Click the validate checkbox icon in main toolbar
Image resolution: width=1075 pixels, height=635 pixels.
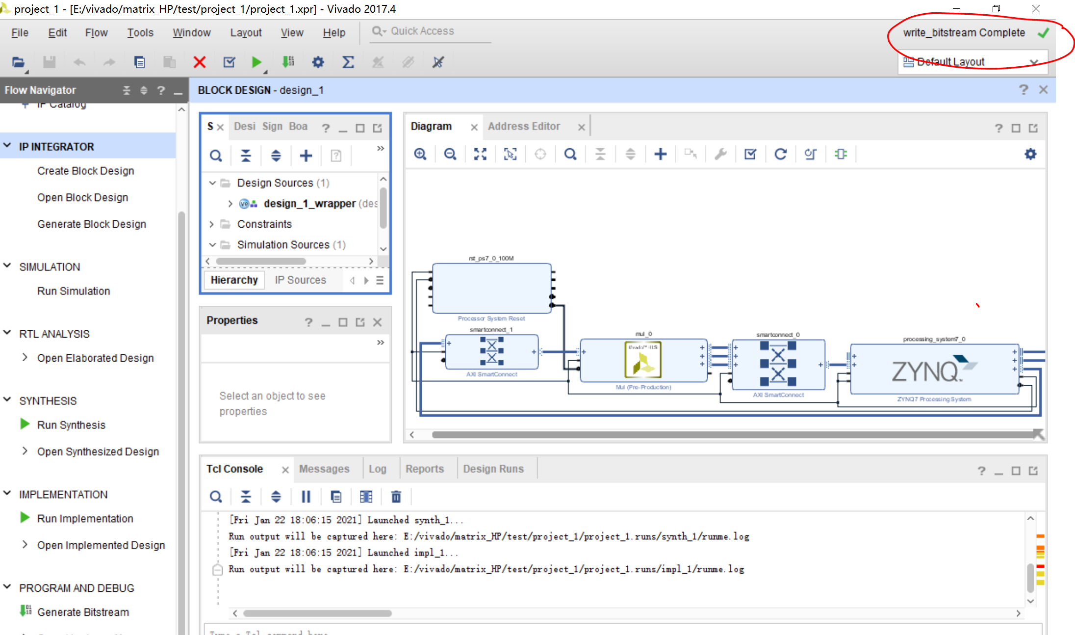tap(229, 62)
